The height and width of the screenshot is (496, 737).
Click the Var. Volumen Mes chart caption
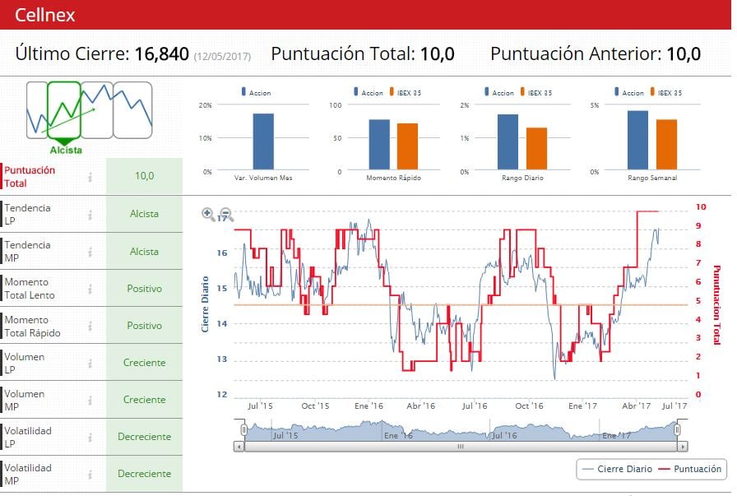click(263, 178)
